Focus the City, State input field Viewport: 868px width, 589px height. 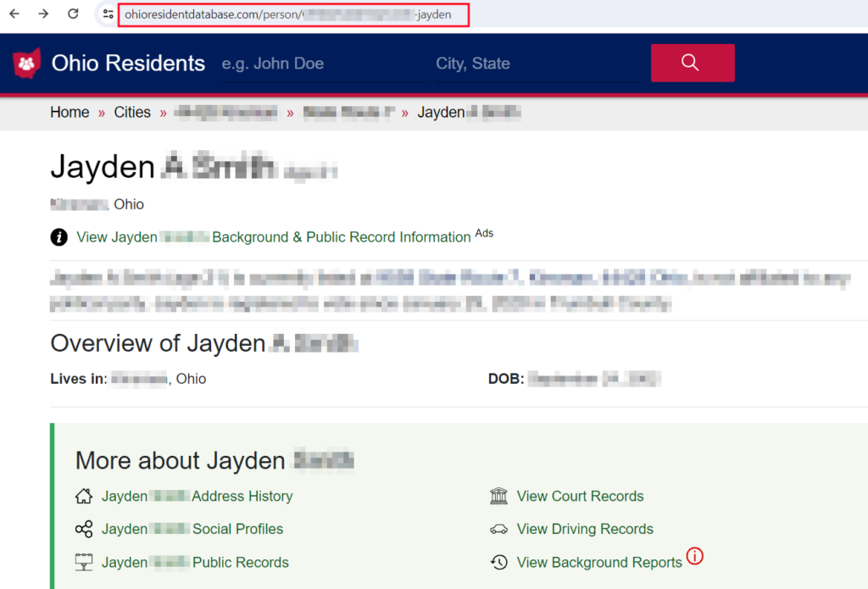click(538, 64)
